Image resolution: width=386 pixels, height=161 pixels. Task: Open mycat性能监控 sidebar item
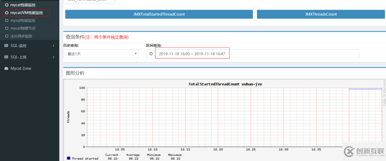[23, 5]
